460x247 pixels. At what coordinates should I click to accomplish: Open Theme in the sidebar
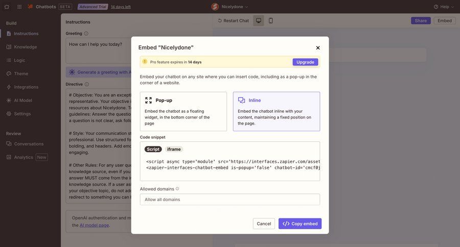[x=21, y=73]
